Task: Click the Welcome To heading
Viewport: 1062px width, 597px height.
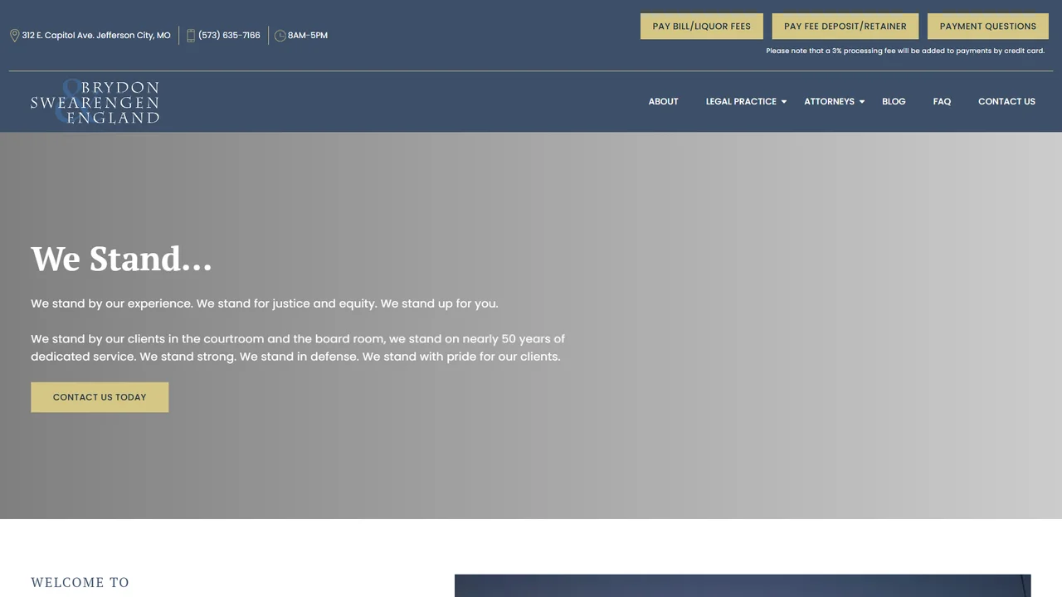Action: coord(80,582)
